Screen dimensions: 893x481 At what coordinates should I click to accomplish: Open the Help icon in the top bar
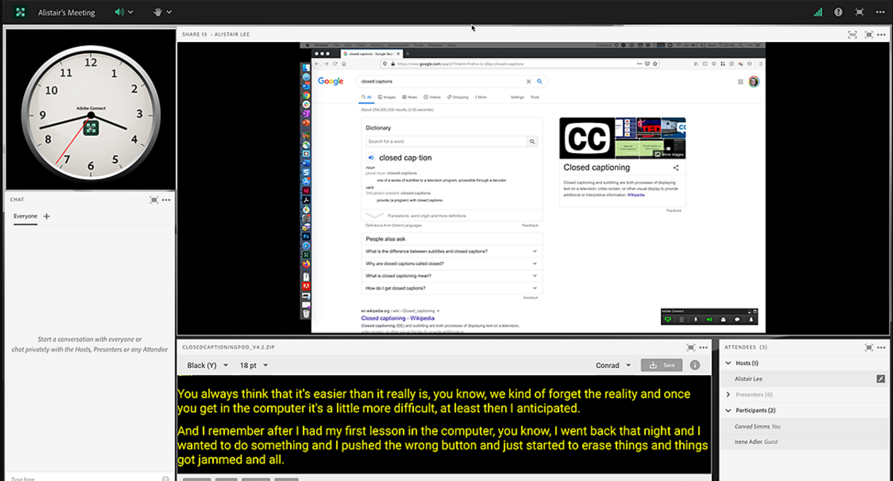pos(838,12)
